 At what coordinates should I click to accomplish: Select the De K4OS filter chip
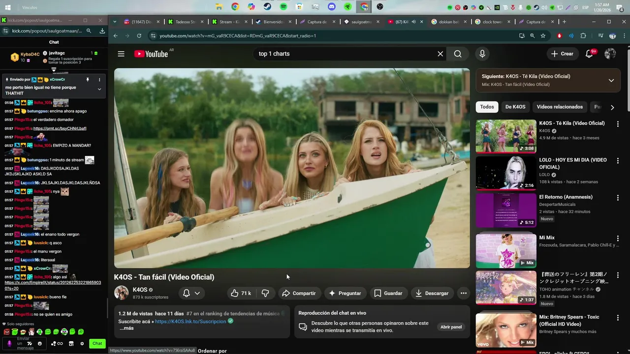515,107
